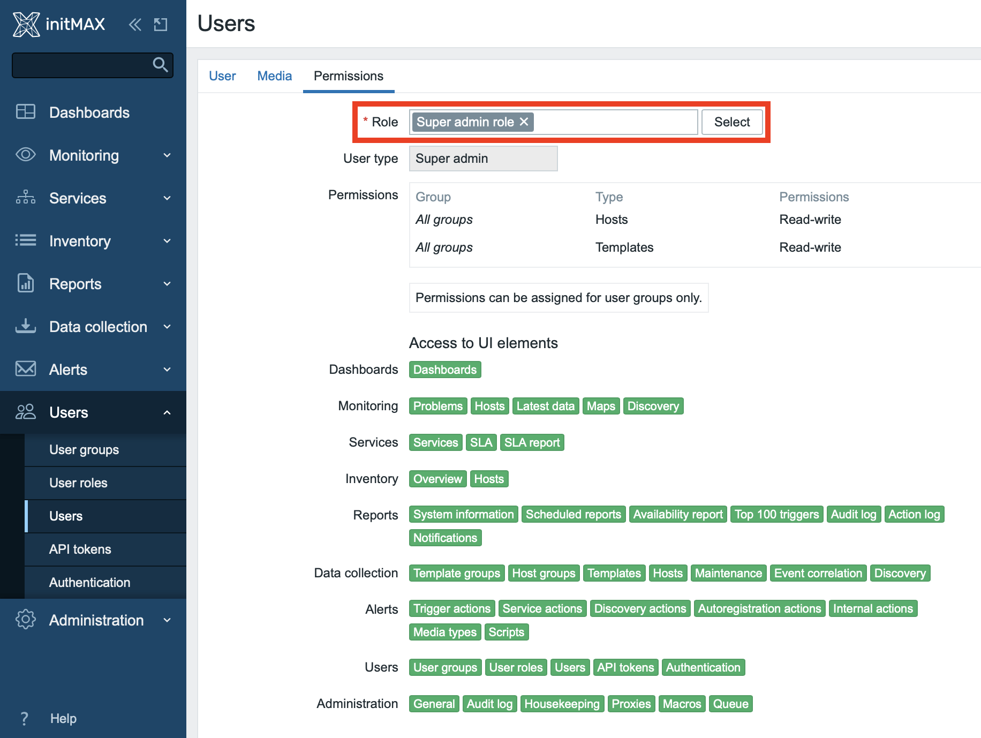Click the Help question mark icon
Viewport: 981px width, 738px height.
(24, 718)
